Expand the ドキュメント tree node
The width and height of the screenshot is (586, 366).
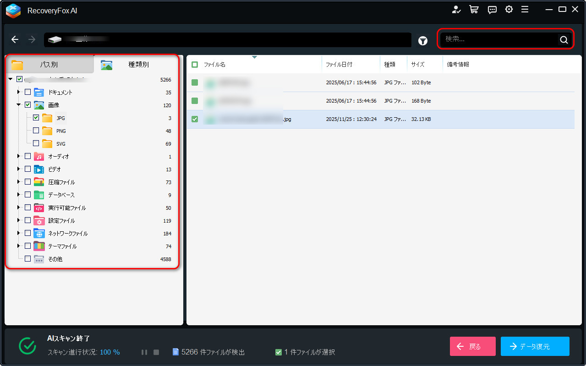pos(19,92)
